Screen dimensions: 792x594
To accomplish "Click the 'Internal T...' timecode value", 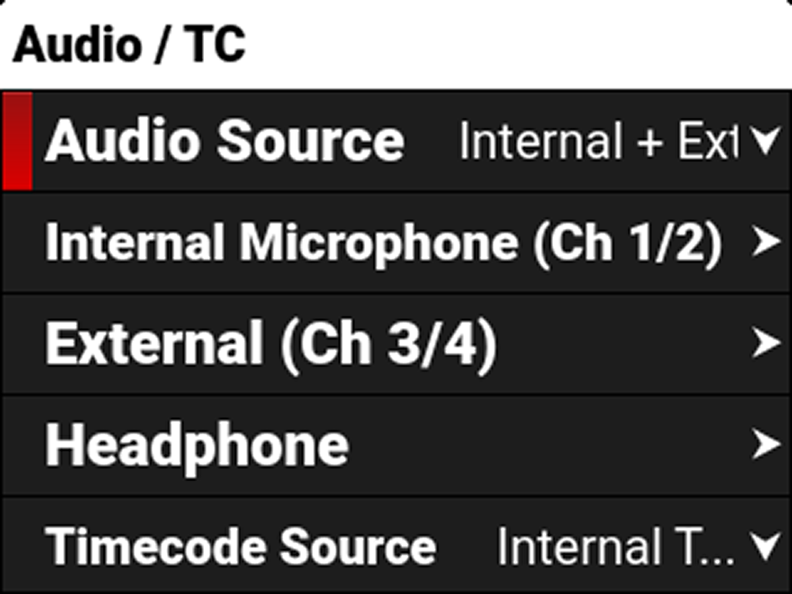I will point(615,546).
